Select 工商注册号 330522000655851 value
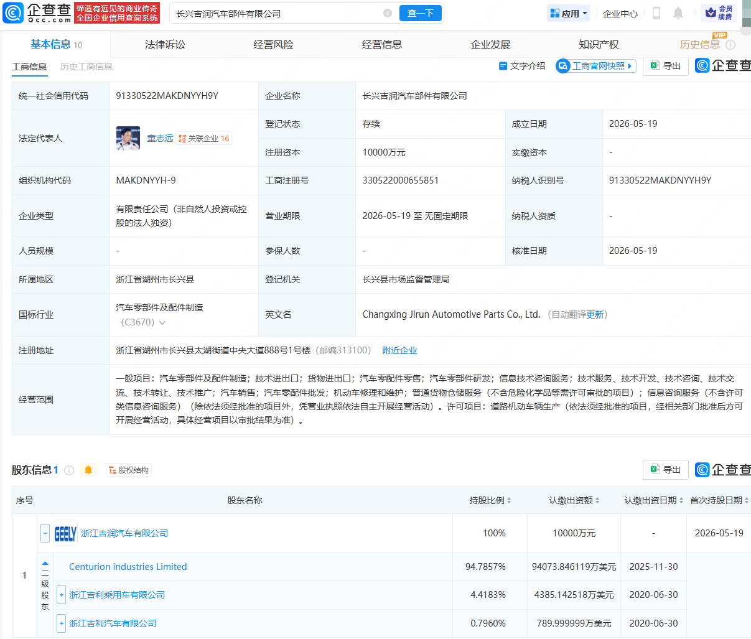This screenshot has height=639, width=751. (401, 180)
